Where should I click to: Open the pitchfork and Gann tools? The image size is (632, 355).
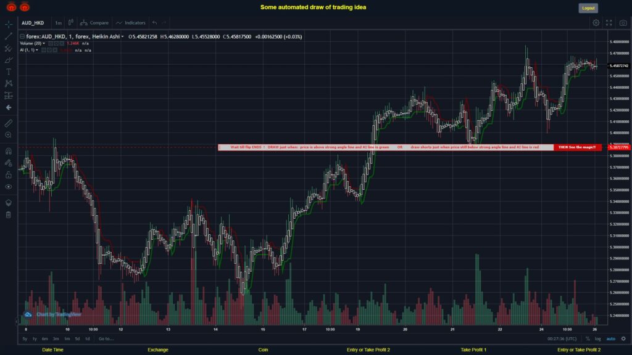[9, 48]
